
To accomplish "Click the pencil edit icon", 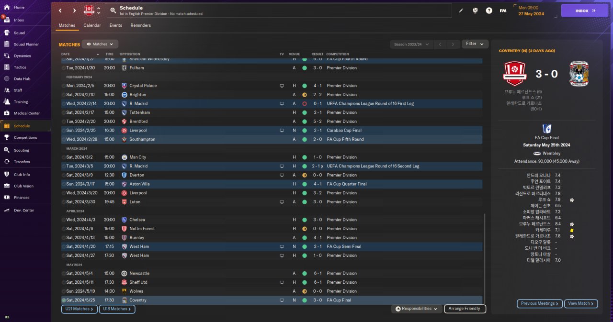I will tap(461, 11).
